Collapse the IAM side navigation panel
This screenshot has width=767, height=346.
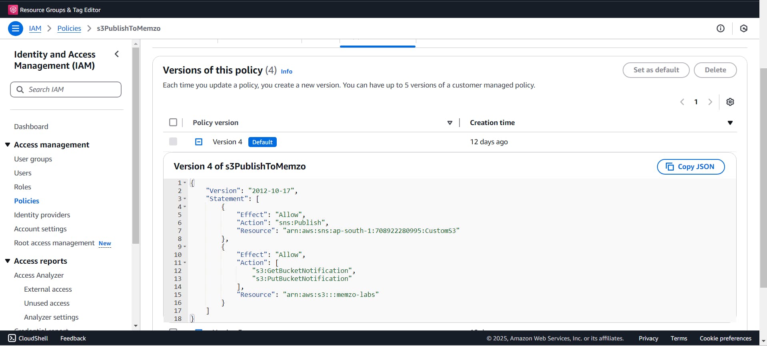(x=117, y=54)
